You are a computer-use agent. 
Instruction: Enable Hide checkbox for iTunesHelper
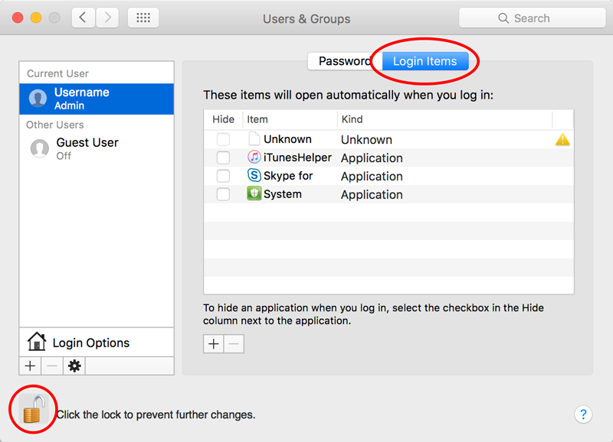click(223, 158)
